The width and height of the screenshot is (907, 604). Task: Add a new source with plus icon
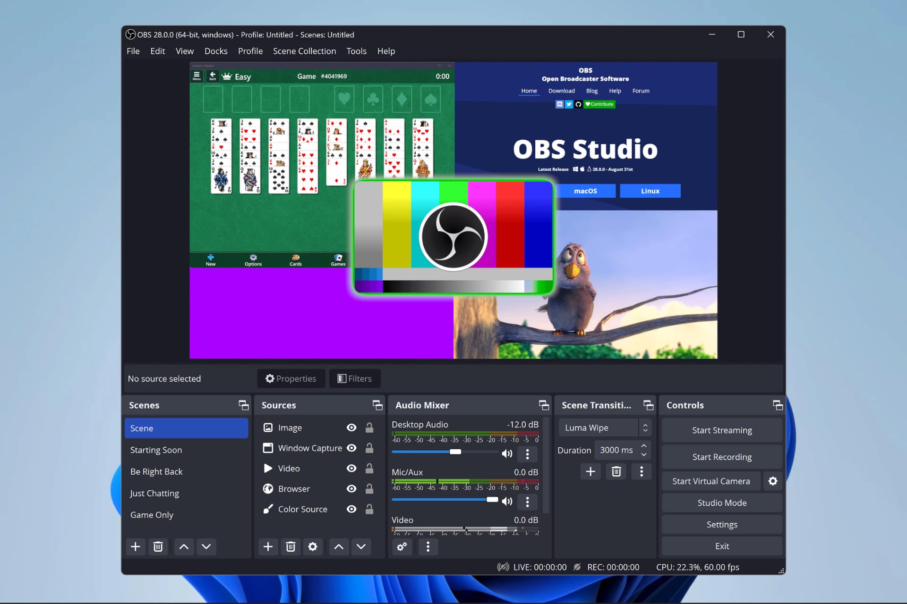[268, 546]
